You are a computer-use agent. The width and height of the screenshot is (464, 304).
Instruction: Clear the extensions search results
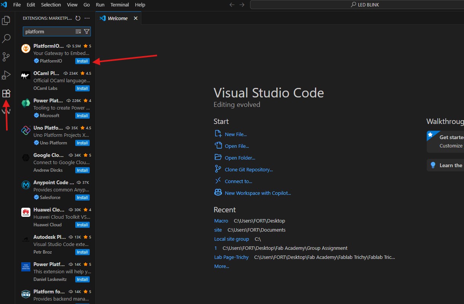coord(78,31)
